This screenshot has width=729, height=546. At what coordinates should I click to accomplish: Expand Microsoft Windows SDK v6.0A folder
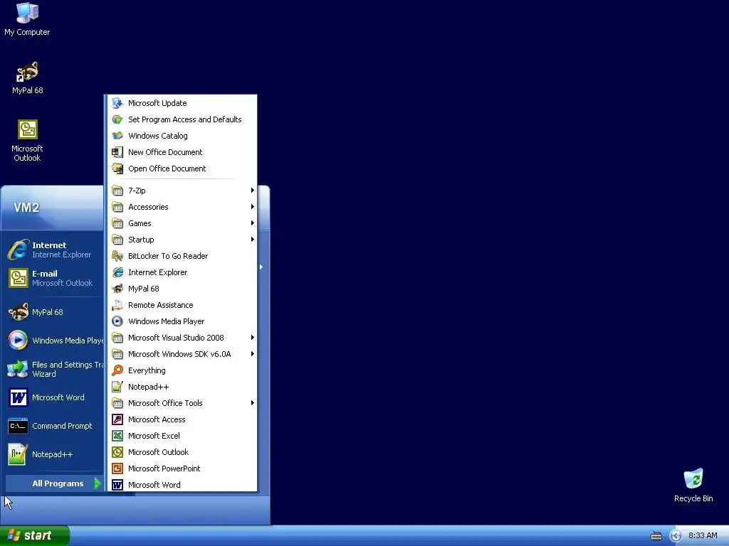tap(182, 354)
